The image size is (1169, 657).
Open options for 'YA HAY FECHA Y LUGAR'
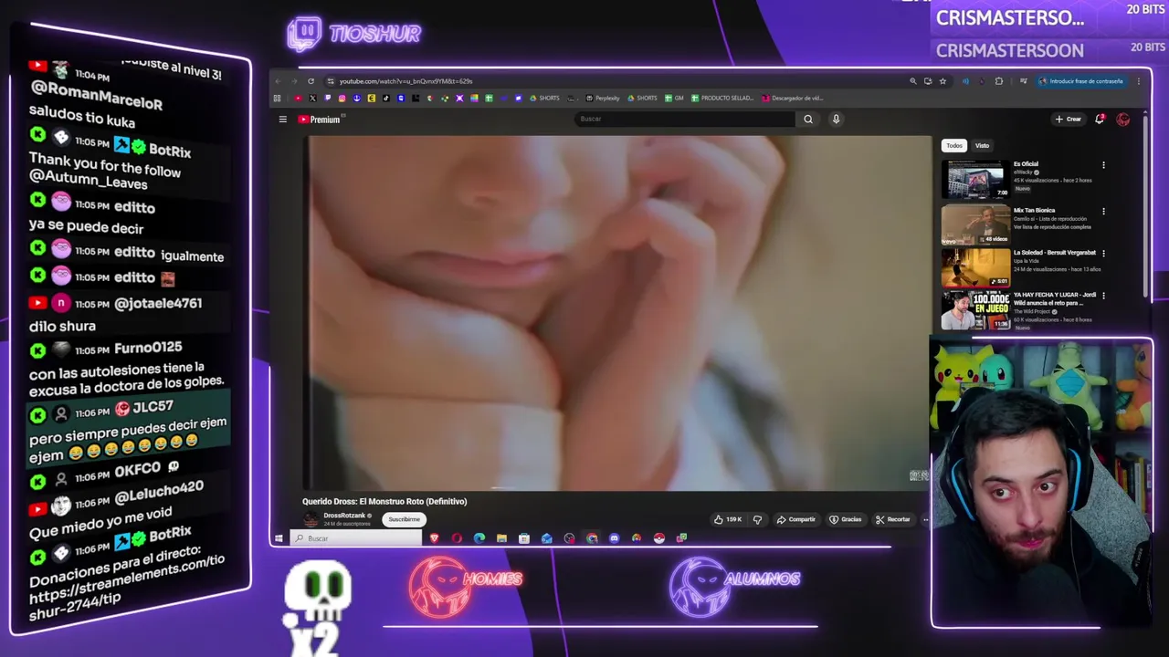click(1103, 296)
